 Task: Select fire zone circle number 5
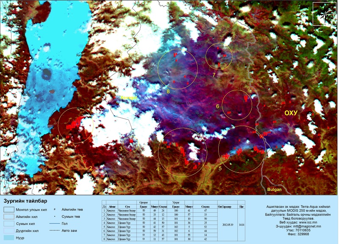coord(242,149)
